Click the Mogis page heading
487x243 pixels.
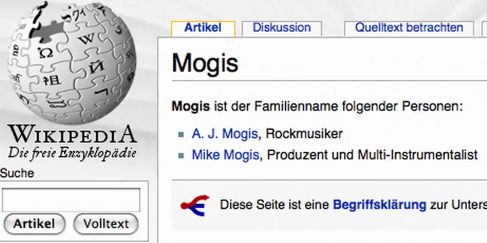click(205, 63)
